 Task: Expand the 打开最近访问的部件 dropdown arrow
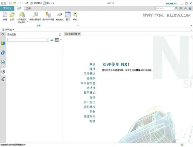pos(27,21)
